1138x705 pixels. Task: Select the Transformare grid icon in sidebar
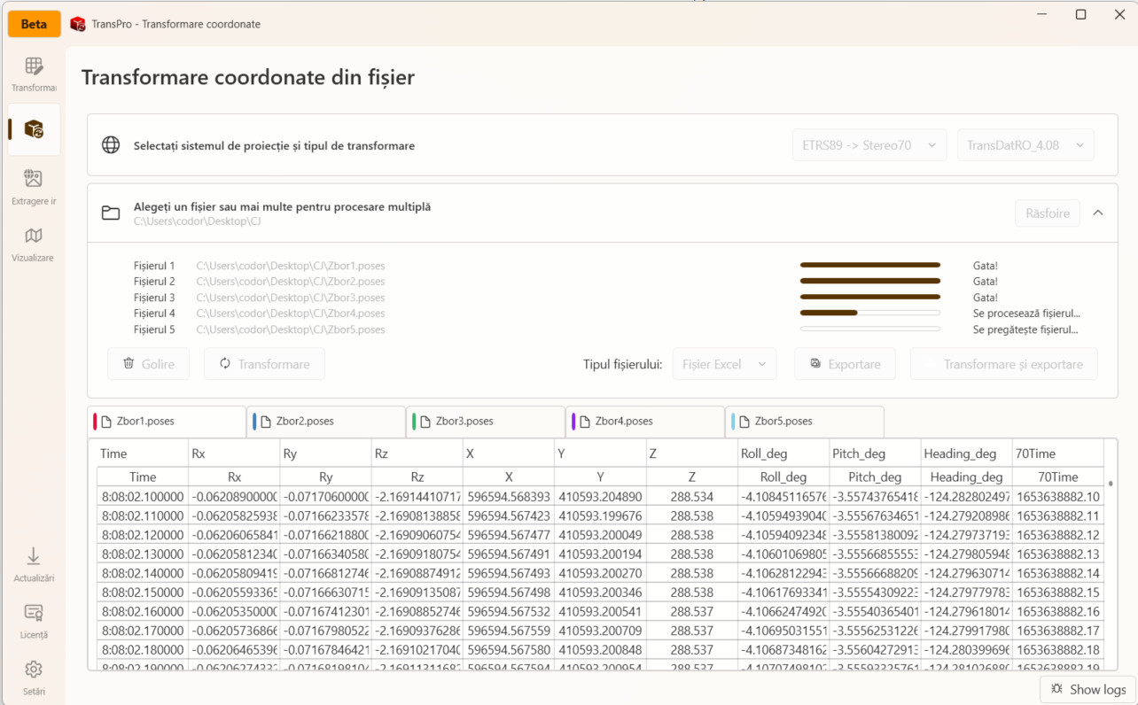pyautogui.click(x=33, y=71)
